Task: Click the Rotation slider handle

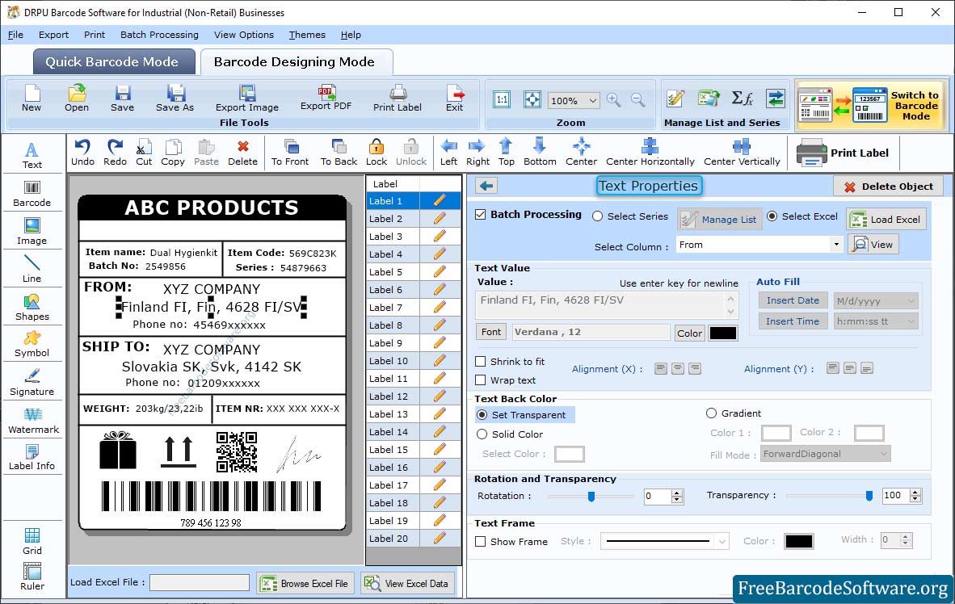Action: pyautogui.click(x=591, y=497)
